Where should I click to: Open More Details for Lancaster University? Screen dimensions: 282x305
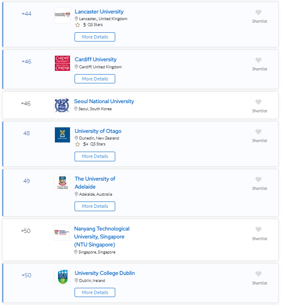tap(95, 37)
